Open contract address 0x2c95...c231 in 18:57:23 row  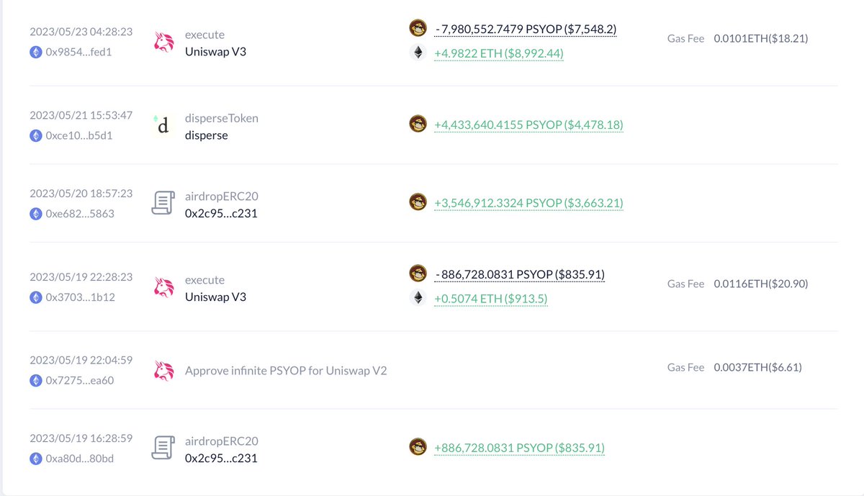click(x=221, y=213)
